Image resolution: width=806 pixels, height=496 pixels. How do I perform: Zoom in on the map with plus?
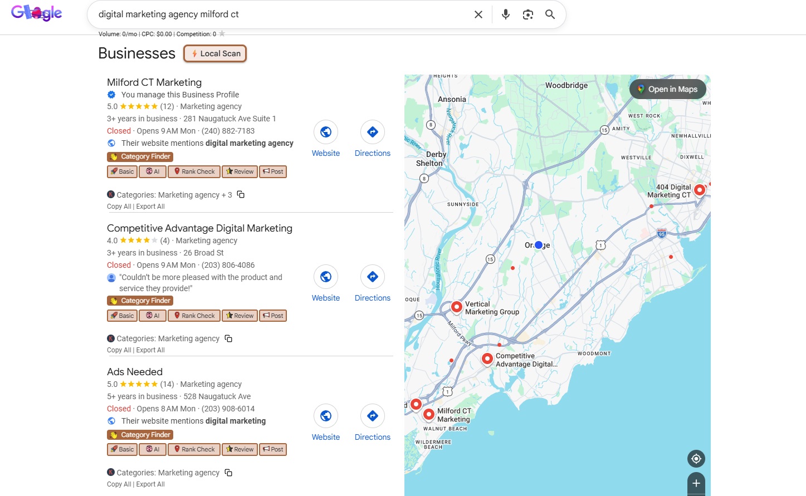pyautogui.click(x=696, y=483)
